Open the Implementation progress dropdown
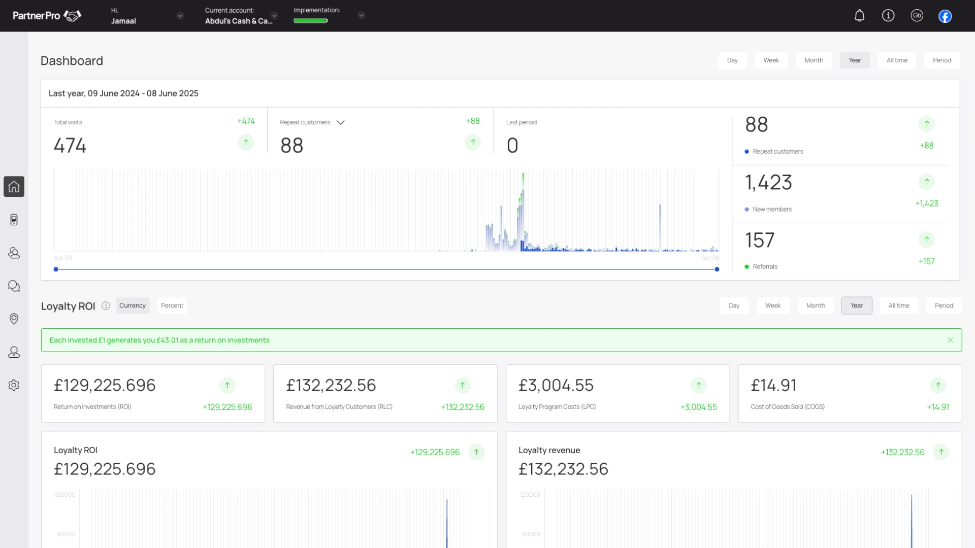 pyautogui.click(x=362, y=16)
